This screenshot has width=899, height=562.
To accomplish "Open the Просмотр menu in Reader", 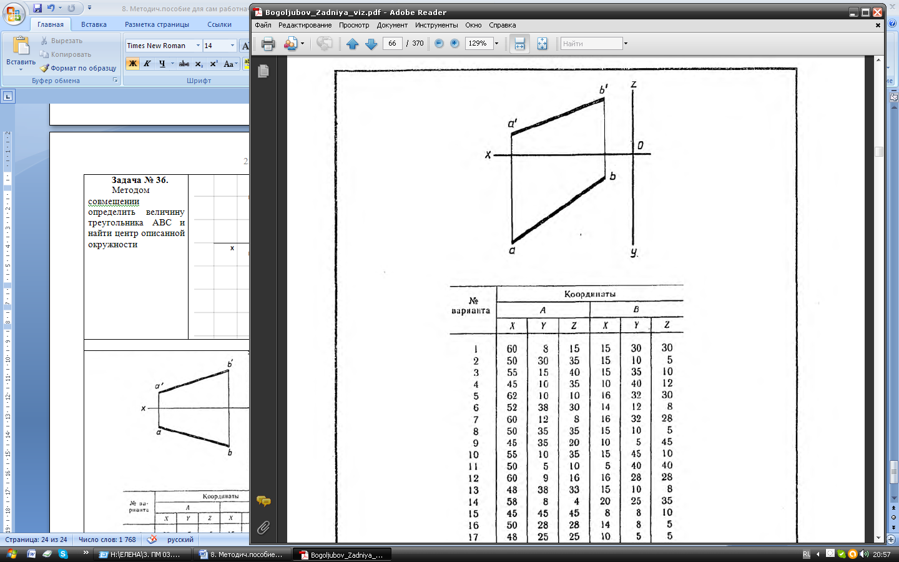I will click(x=354, y=25).
